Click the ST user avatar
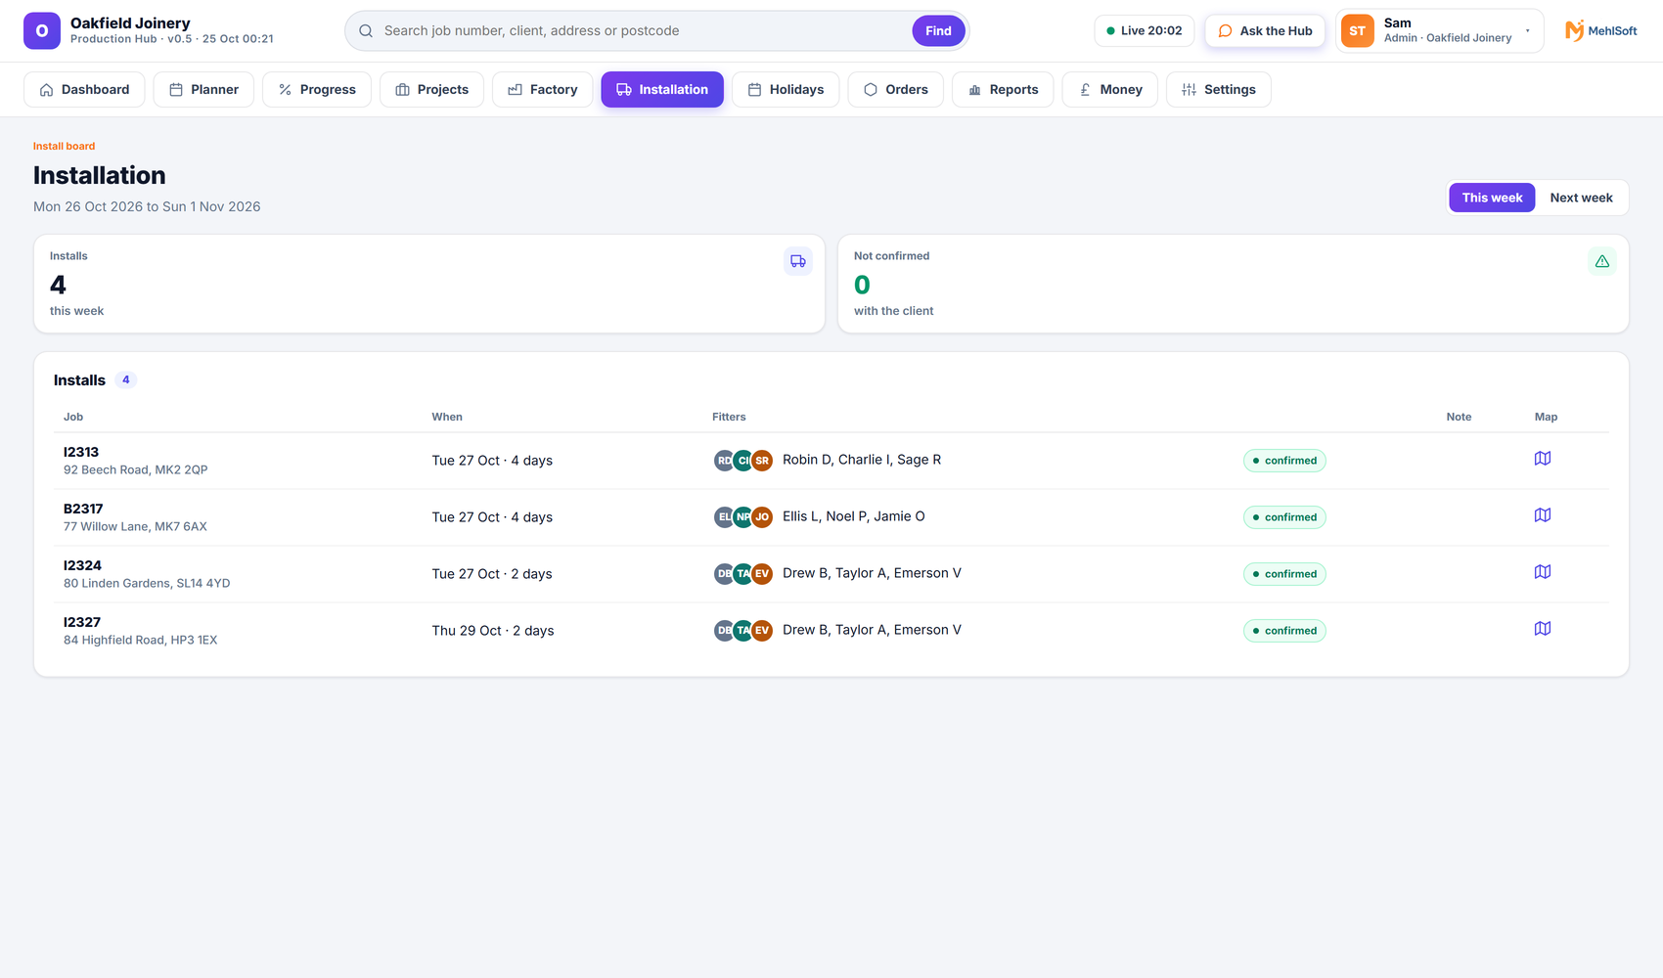 coord(1357,31)
